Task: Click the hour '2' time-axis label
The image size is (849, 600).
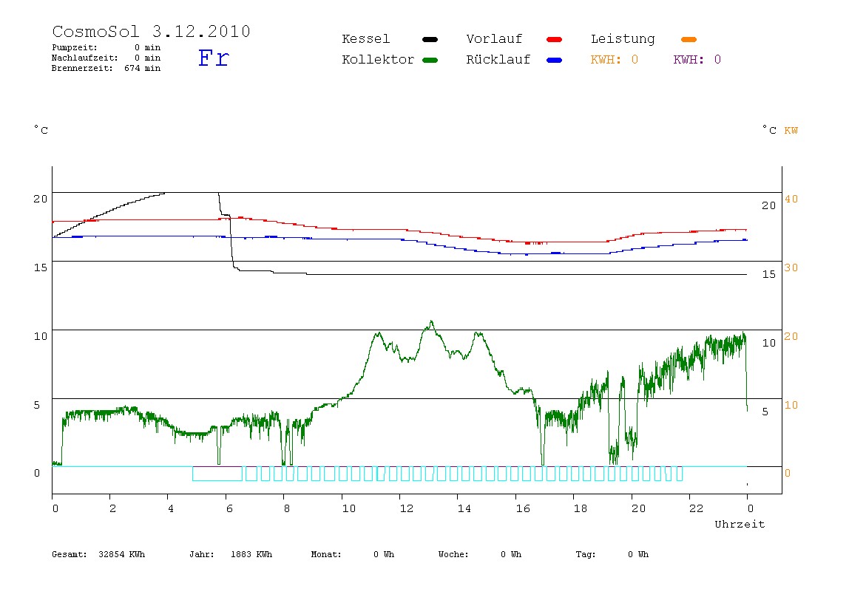Action: (x=112, y=508)
